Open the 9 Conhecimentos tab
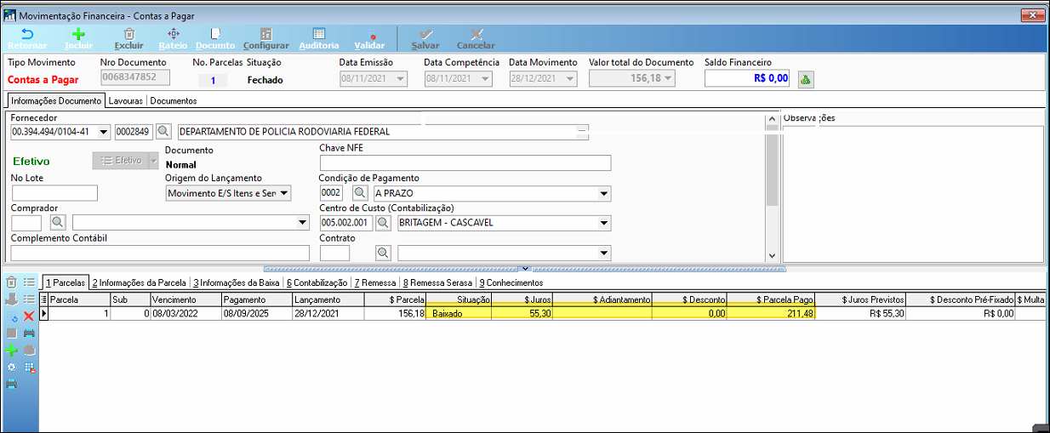This screenshot has height=433, width=1050. 511,282
